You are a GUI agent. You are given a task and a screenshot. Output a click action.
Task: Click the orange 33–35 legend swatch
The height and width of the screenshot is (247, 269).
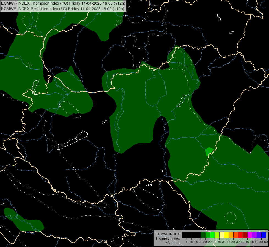coord(231,235)
